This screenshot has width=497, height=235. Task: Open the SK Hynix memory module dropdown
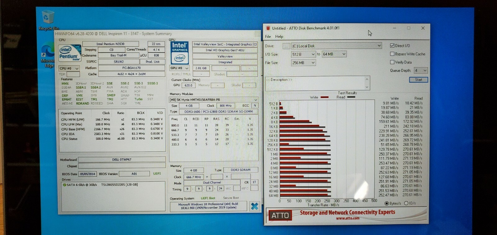pyautogui.click(x=213, y=100)
